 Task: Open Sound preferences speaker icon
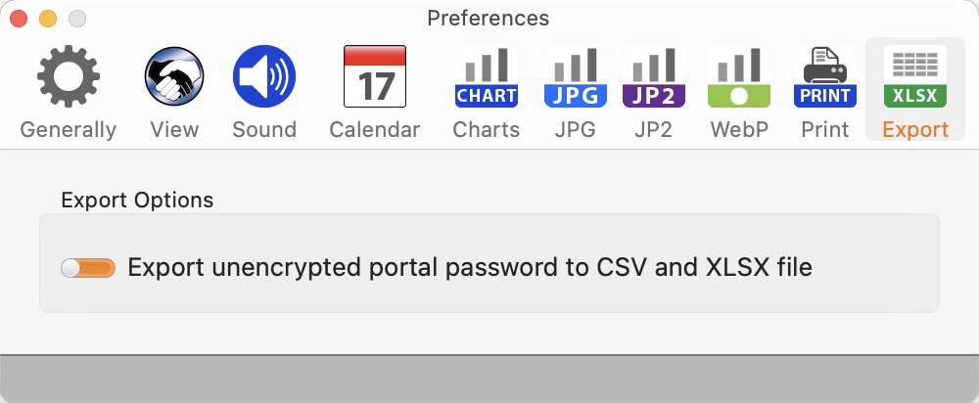(x=264, y=76)
